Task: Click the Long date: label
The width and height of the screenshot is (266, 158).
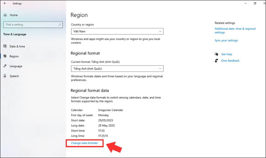Action: (x=78, y=125)
